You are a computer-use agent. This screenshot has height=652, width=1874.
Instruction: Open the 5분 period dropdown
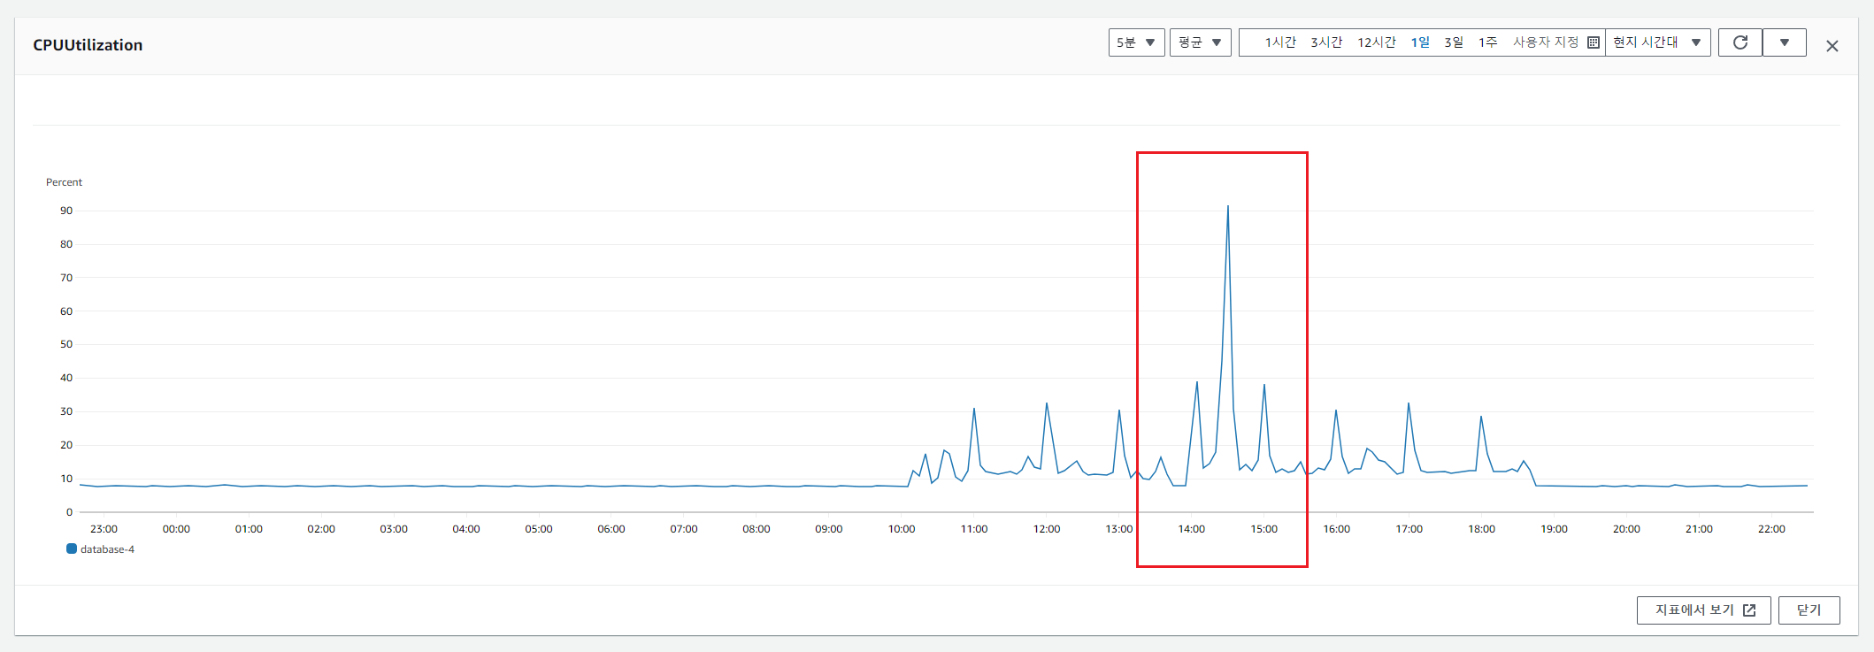pos(1136,42)
